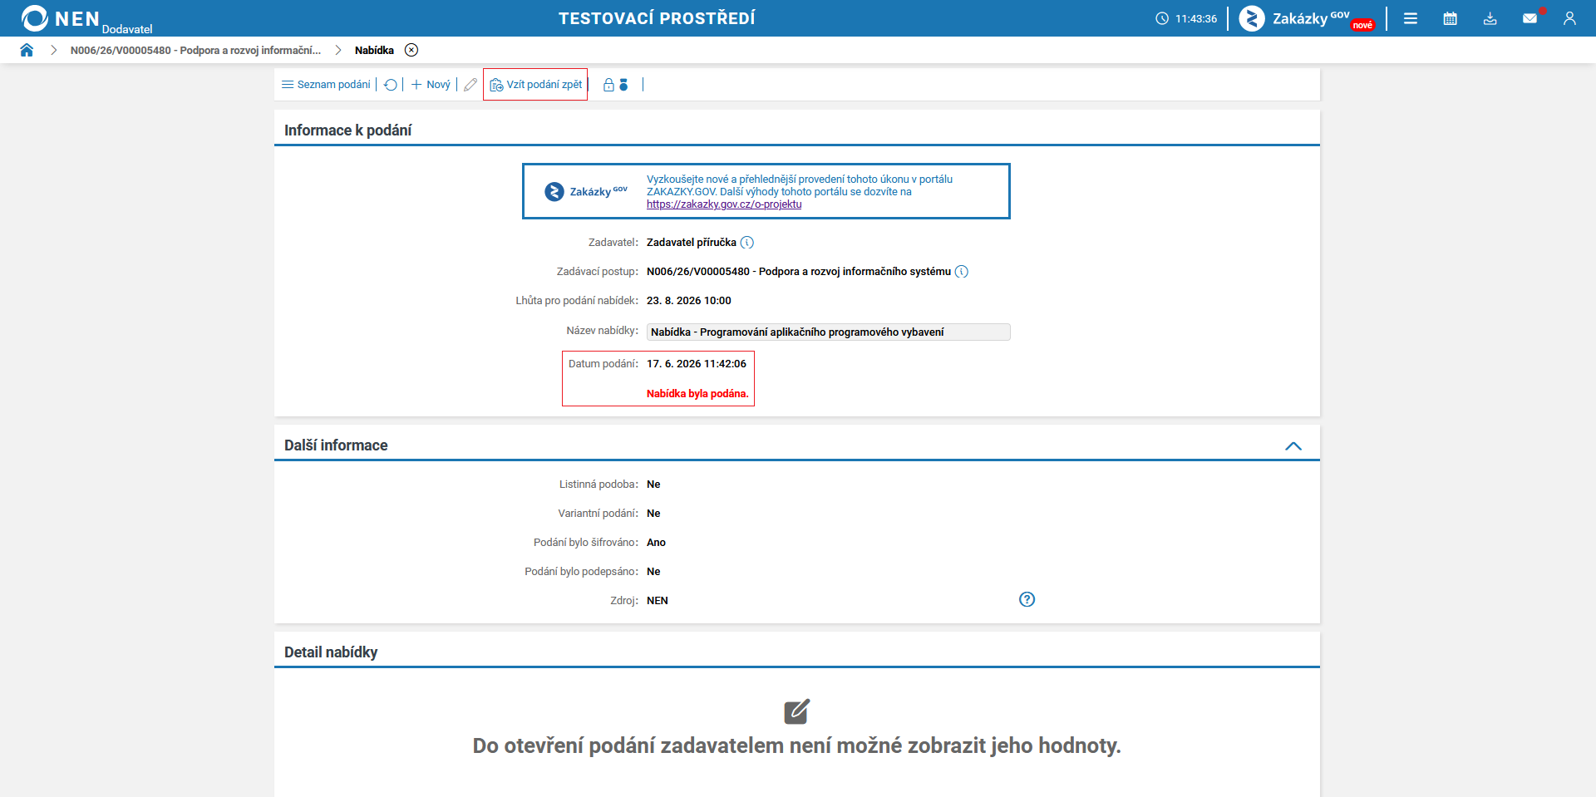The height and width of the screenshot is (797, 1596).
Task: Click the pencil edit icon
Action: pos(470,85)
